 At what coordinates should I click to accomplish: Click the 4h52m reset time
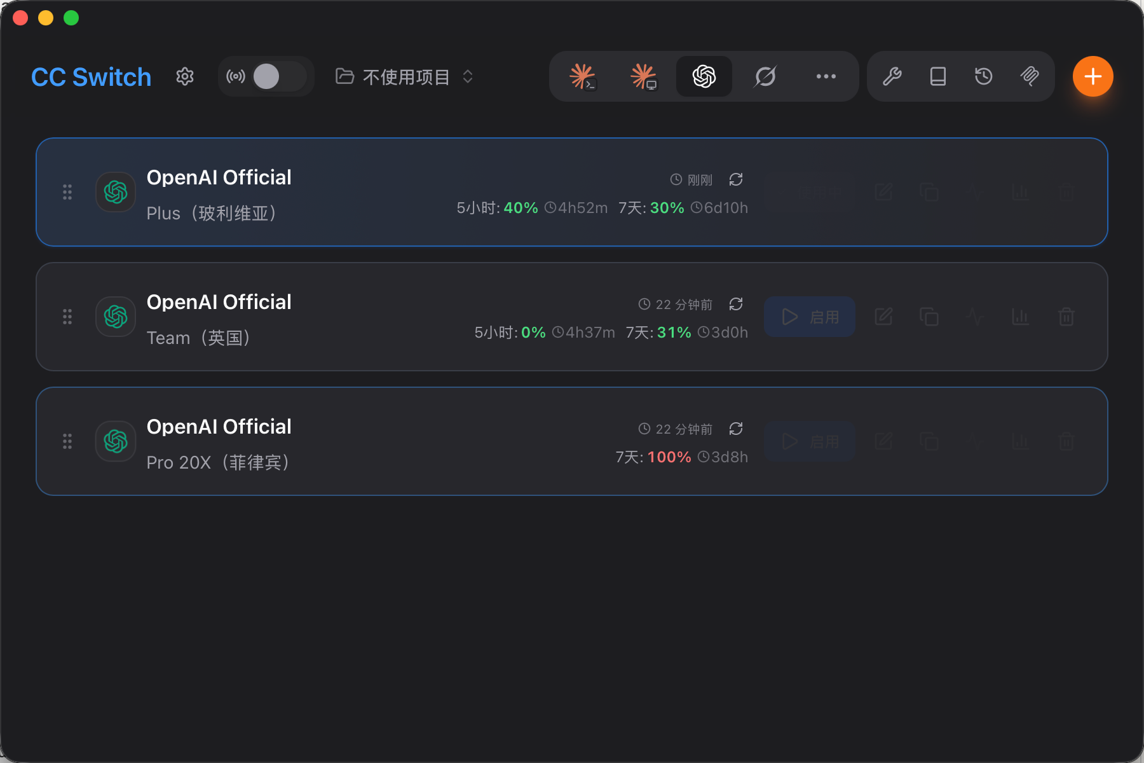point(576,208)
